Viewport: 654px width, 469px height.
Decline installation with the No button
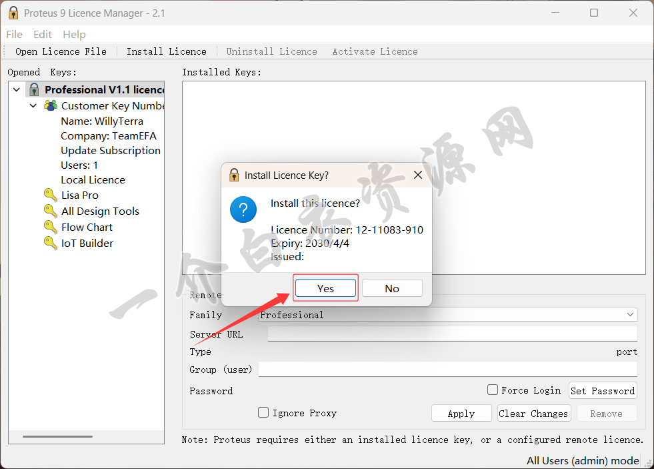pyautogui.click(x=392, y=288)
